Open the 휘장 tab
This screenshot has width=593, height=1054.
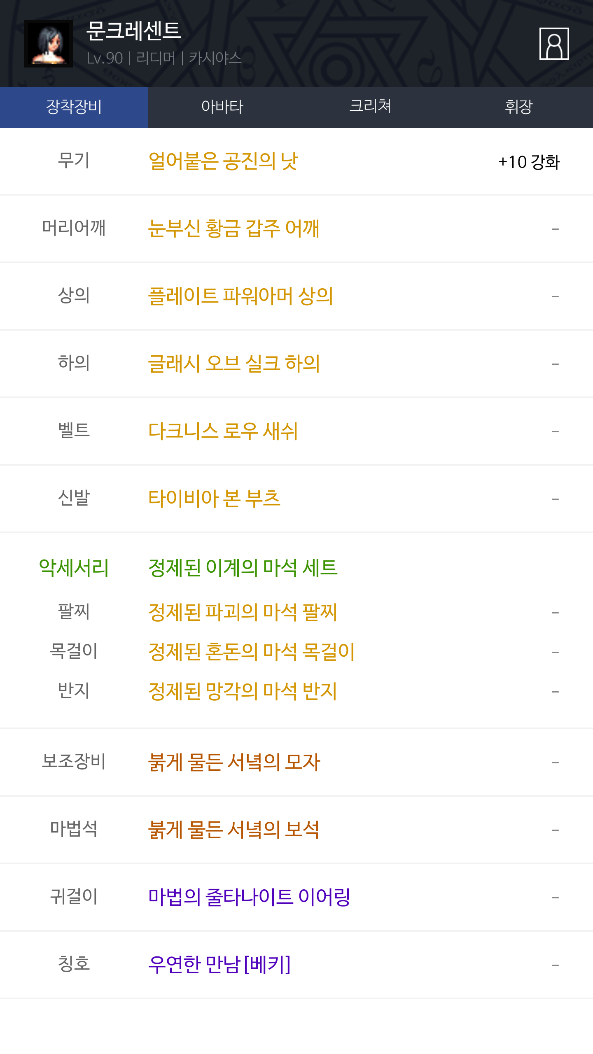(519, 107)
